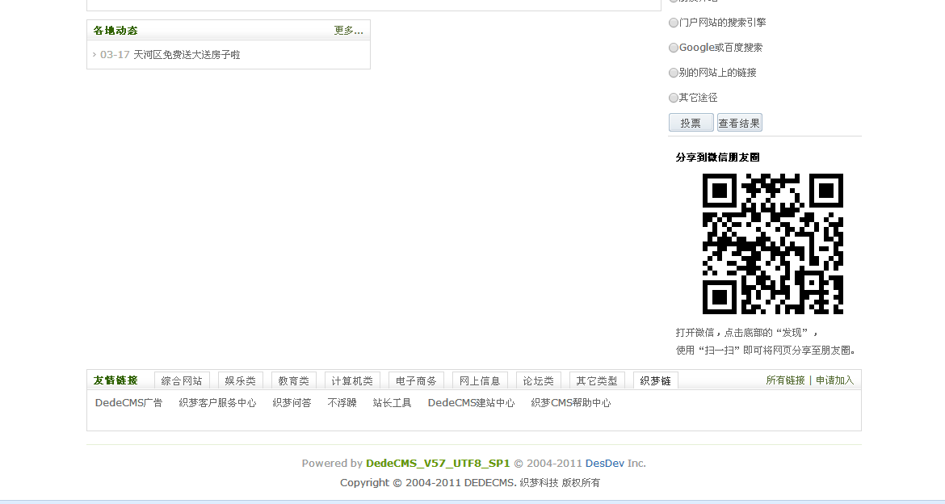Click the 查看结果 button

coord(740,123)
